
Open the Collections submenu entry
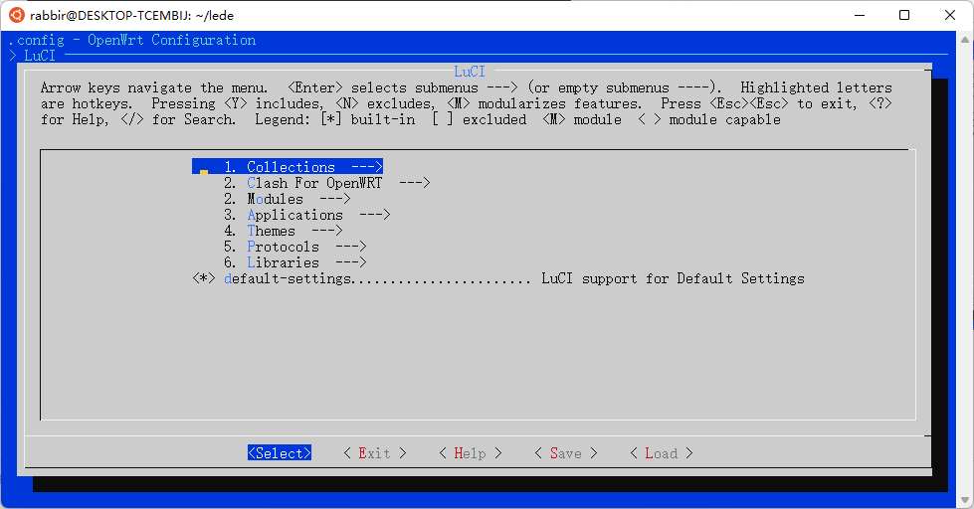(x=288, y=167)
